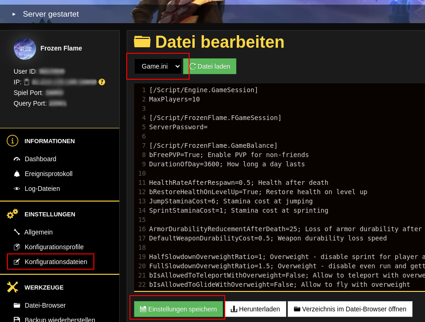Go to Allgemein settings

38,232
